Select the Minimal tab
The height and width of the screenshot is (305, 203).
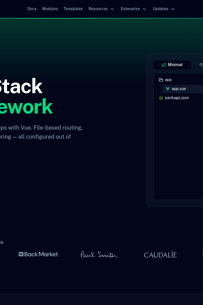pyautogui.click(x=172, y=65)
